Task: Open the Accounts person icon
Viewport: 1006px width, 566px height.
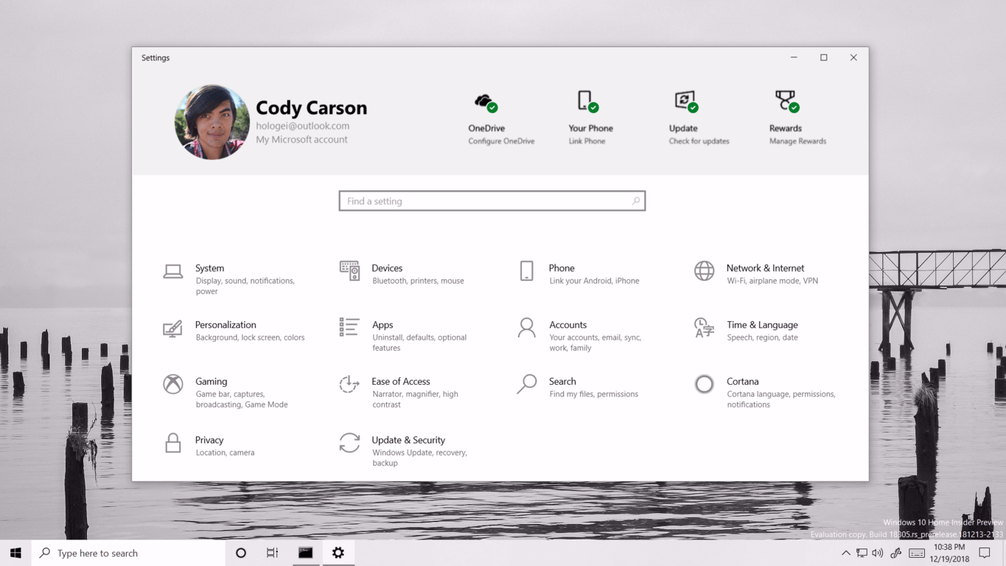Action: pyautogui.click(x=526, y=328)
